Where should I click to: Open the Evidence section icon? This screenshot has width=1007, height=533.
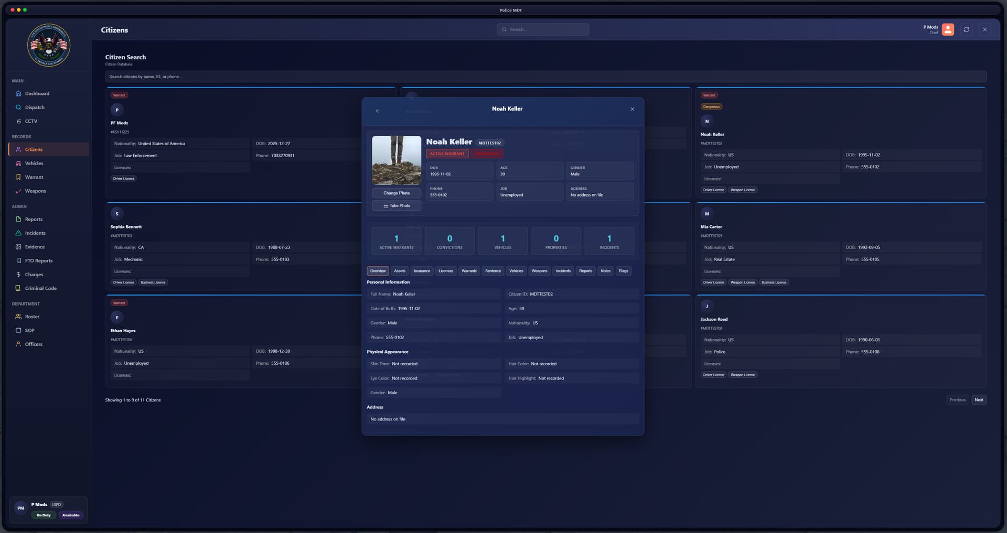18,247
